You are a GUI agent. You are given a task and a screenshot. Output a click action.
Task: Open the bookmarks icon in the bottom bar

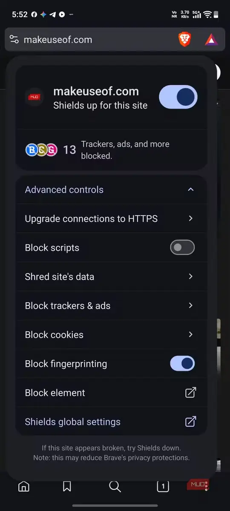[x=67, y=486]
